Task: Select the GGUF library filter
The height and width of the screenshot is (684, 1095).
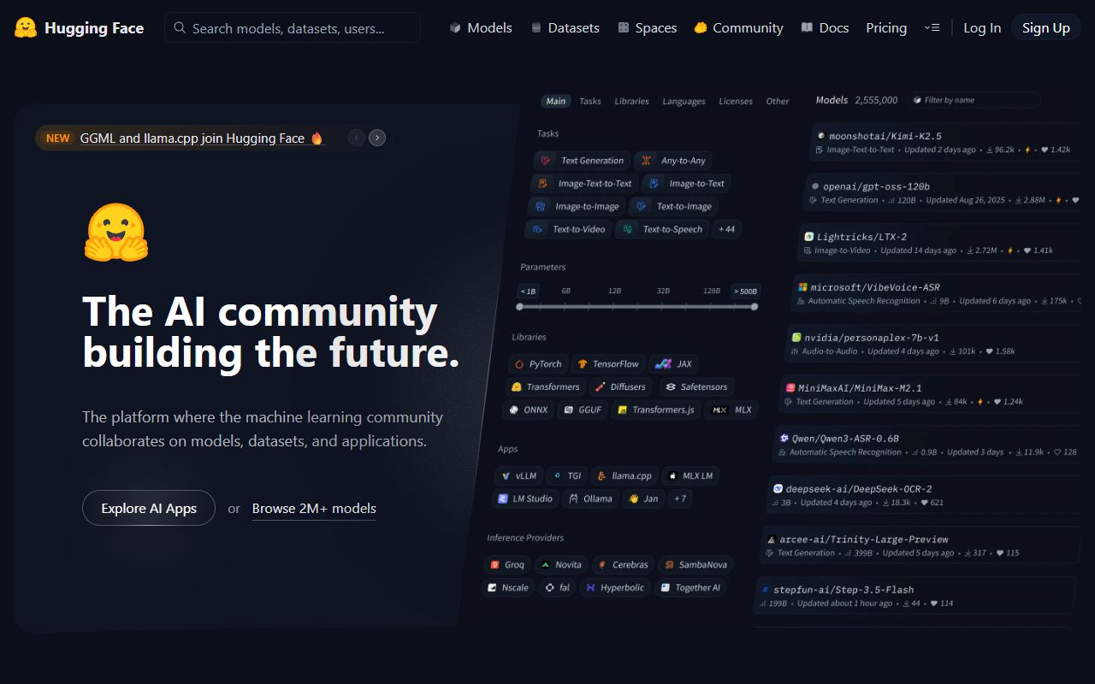Action: tap(582, 410)
